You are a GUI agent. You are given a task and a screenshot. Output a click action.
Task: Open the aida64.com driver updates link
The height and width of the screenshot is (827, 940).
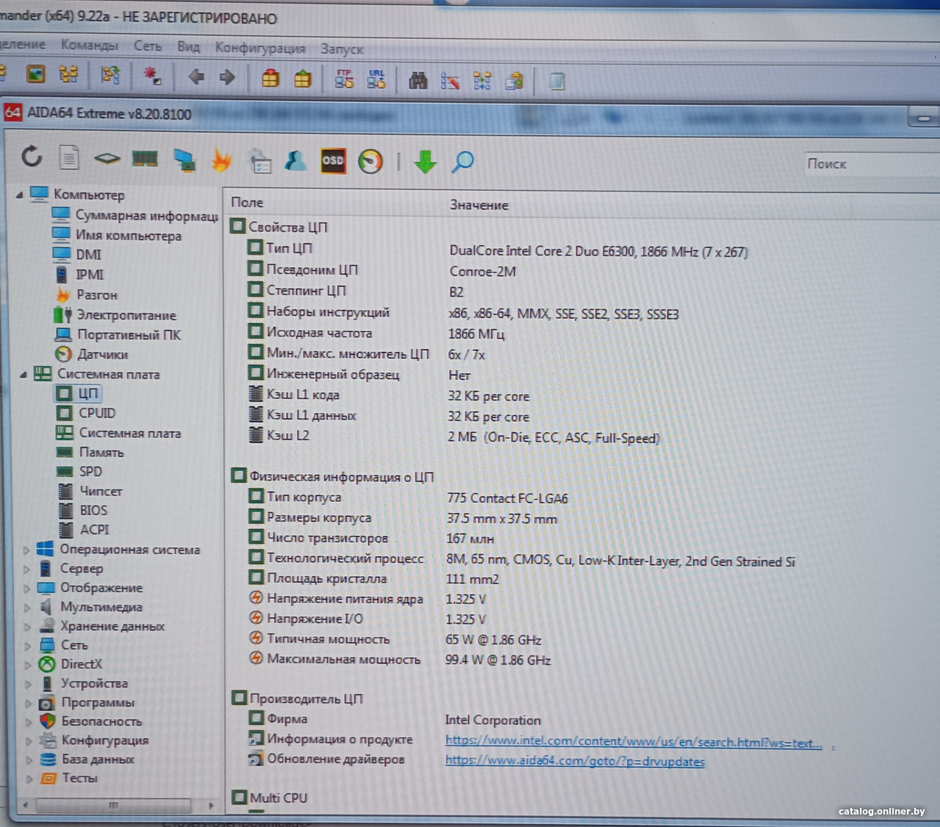[x=574, y=762]
